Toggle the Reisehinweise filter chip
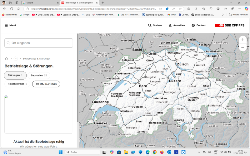This screenshot has height=156, width=250. coord(17,84)
